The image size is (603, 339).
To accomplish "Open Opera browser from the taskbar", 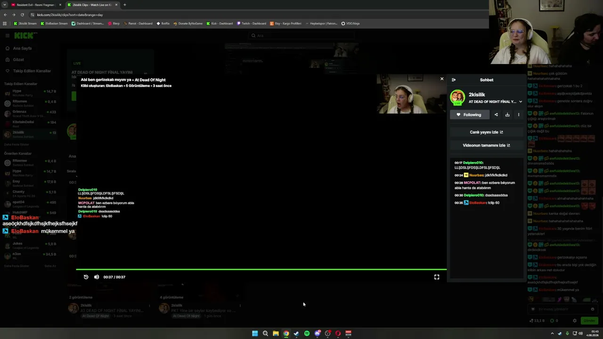I will pyautogui.click(x=338, y=333).
